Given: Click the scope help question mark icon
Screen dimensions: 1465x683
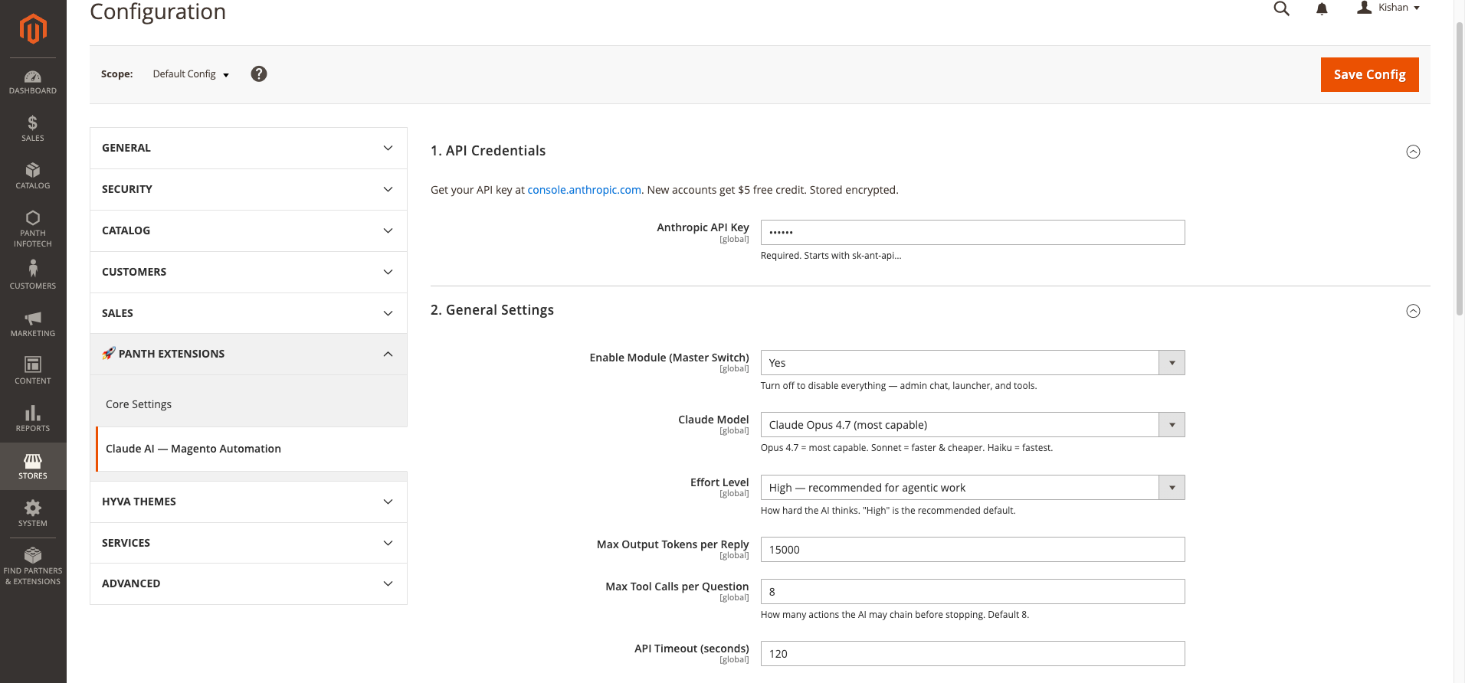Looking at the screenshot, I should point(259,74).
